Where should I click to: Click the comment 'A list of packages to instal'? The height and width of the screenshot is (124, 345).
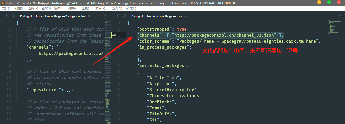tap(65, 102)
